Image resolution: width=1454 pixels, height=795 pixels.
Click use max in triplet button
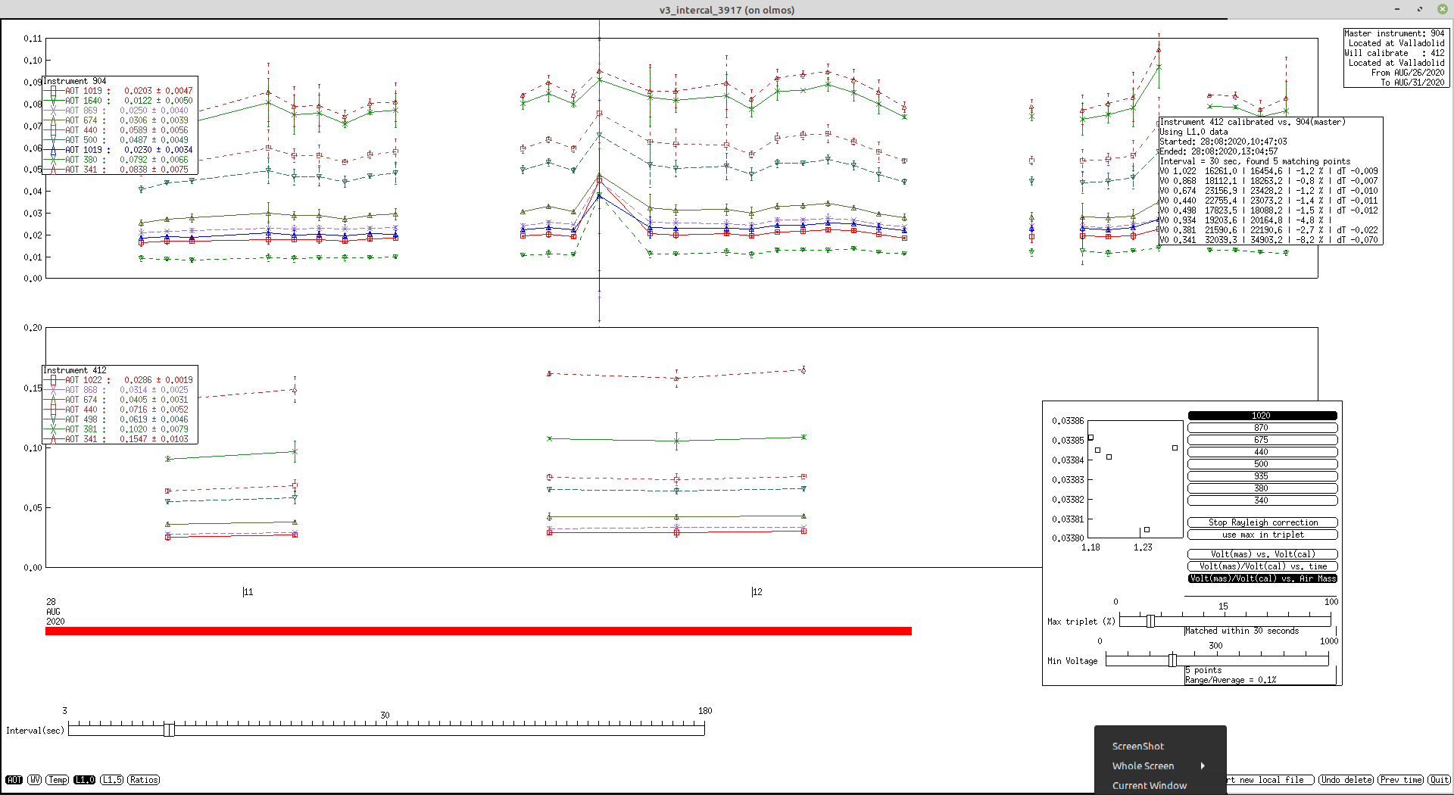[1262, 535]
